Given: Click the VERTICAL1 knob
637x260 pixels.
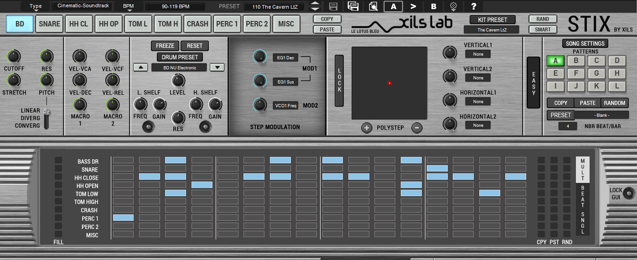Looking at the screenshot, I should pos(450,52).
